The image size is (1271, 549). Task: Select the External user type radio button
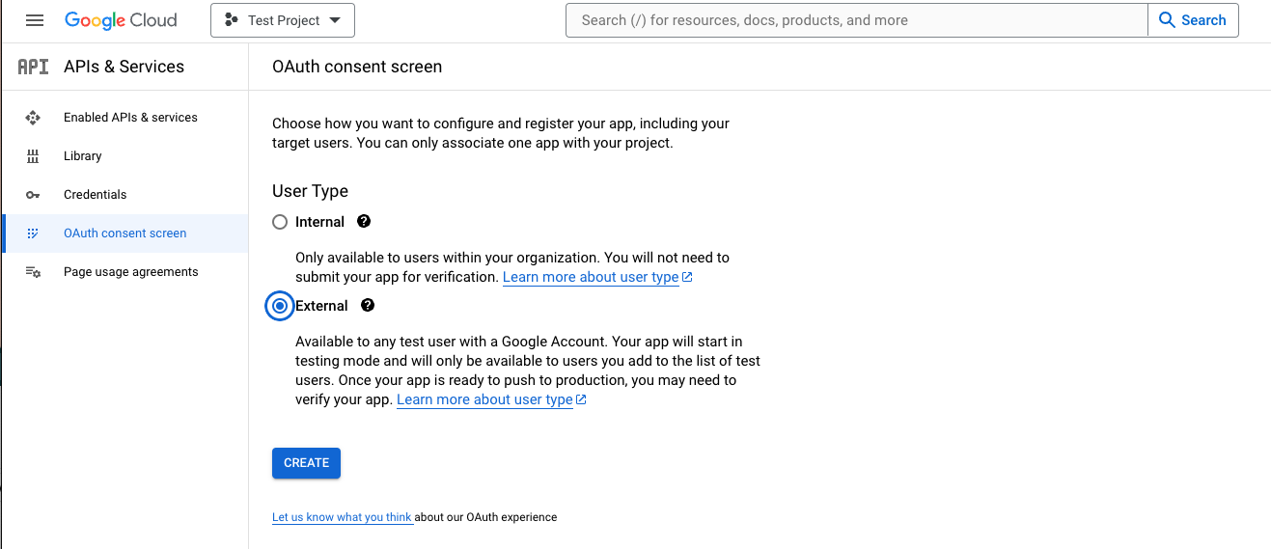click(x=280, y=306)
